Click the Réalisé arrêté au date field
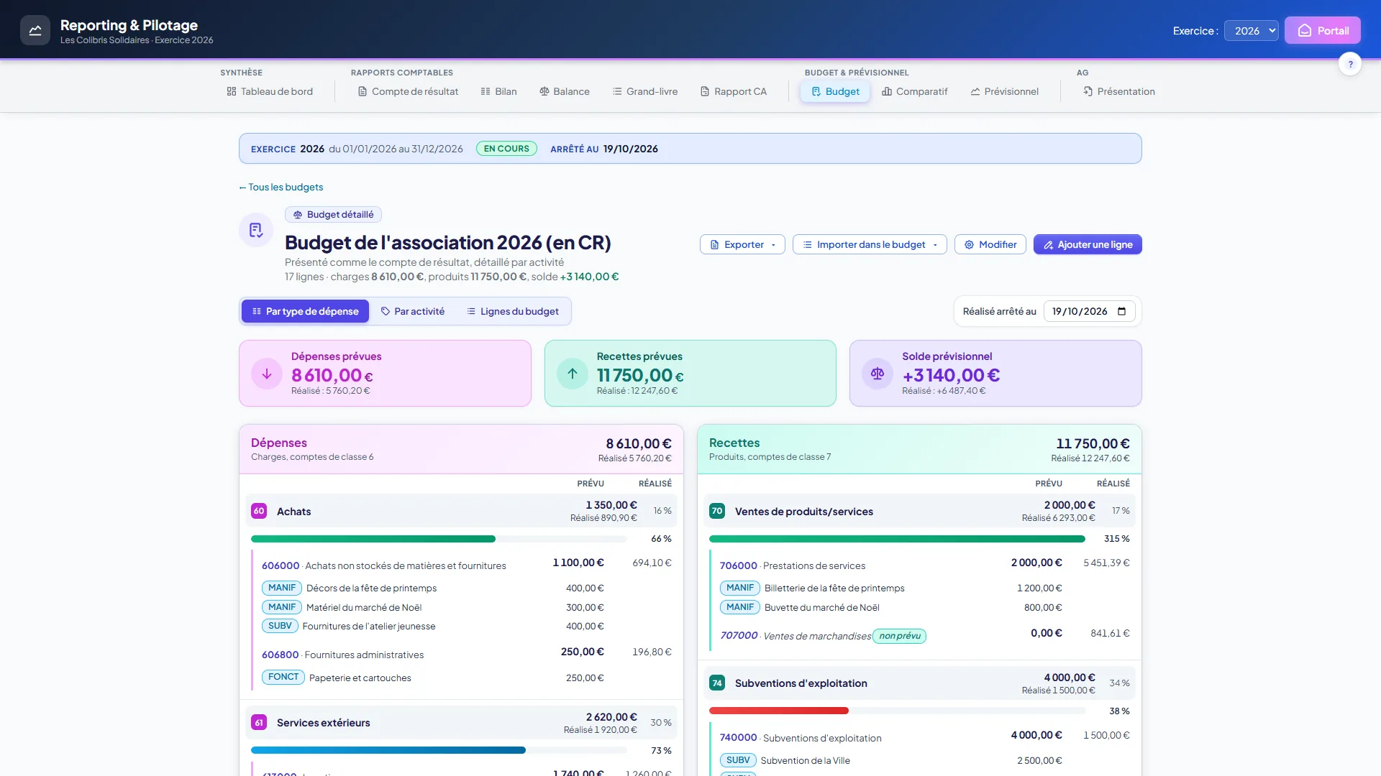1381x776 pixels. pos(1090,311)
